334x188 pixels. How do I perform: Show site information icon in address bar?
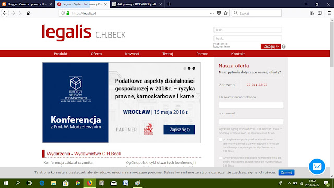pyautogui.click(x=63, y=13)
